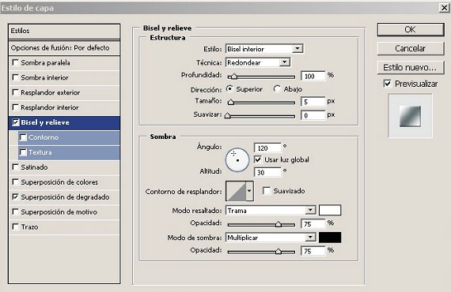Click the Suavizar px value field

point(313,115)
